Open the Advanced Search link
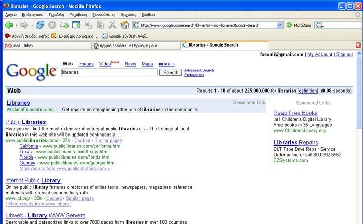363x224 pixels. [199, 70]
